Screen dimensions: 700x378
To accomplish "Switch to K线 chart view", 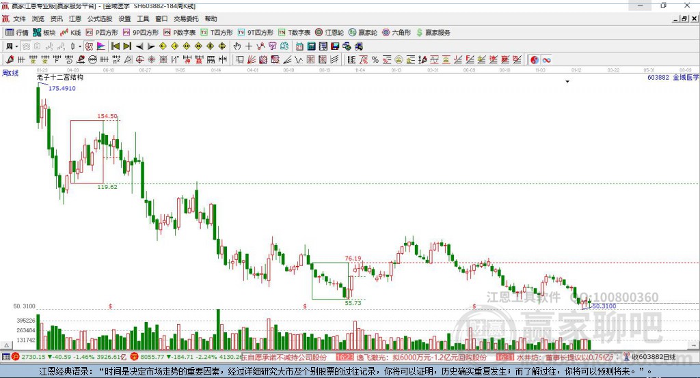I will (x=70, y=33).
